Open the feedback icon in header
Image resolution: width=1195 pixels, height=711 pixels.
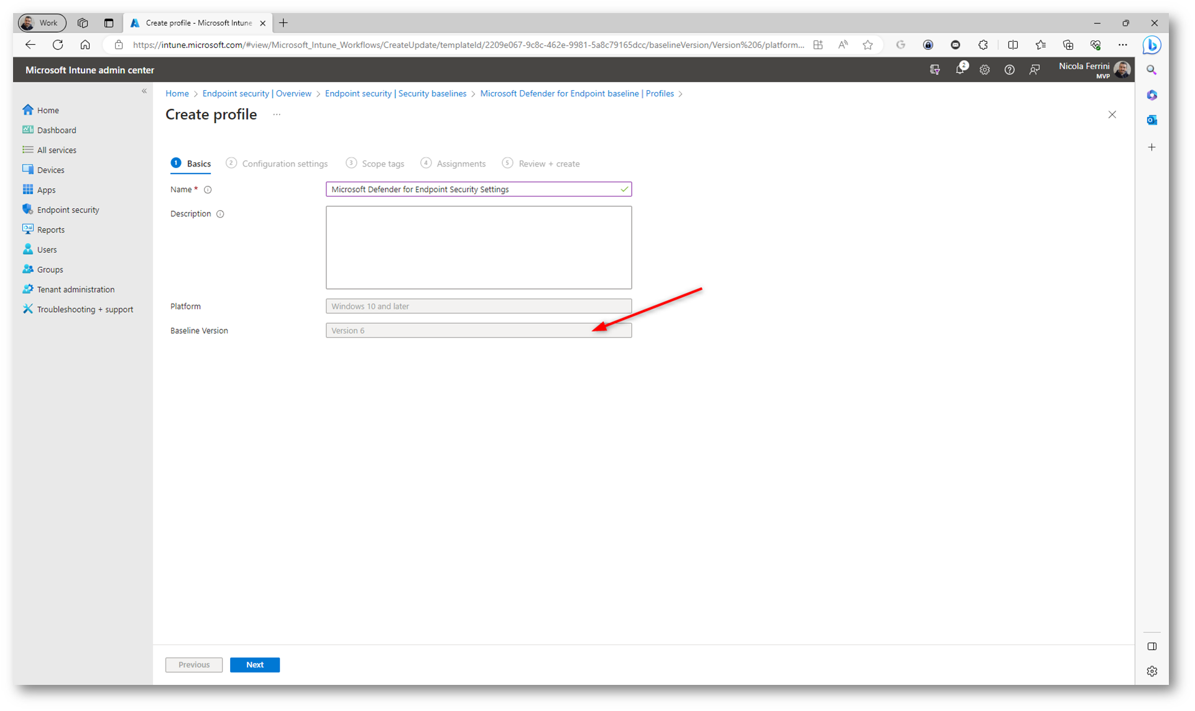point(1034,70)
